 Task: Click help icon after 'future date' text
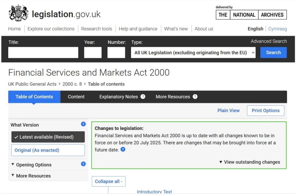click(123, 150)
